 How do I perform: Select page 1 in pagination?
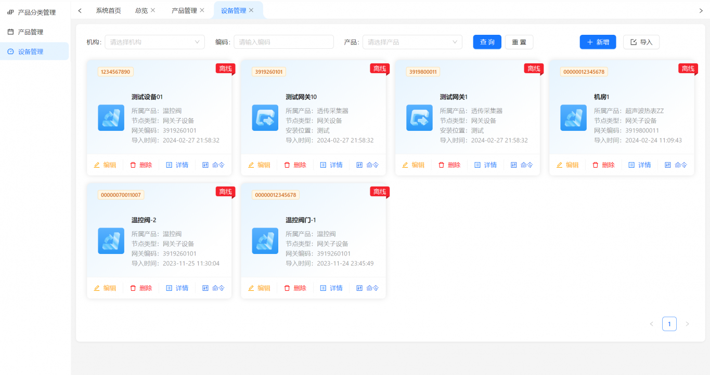pos(669,324)
